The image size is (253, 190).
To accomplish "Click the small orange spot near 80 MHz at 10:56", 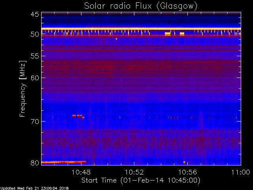I will [x=184, y=162].
